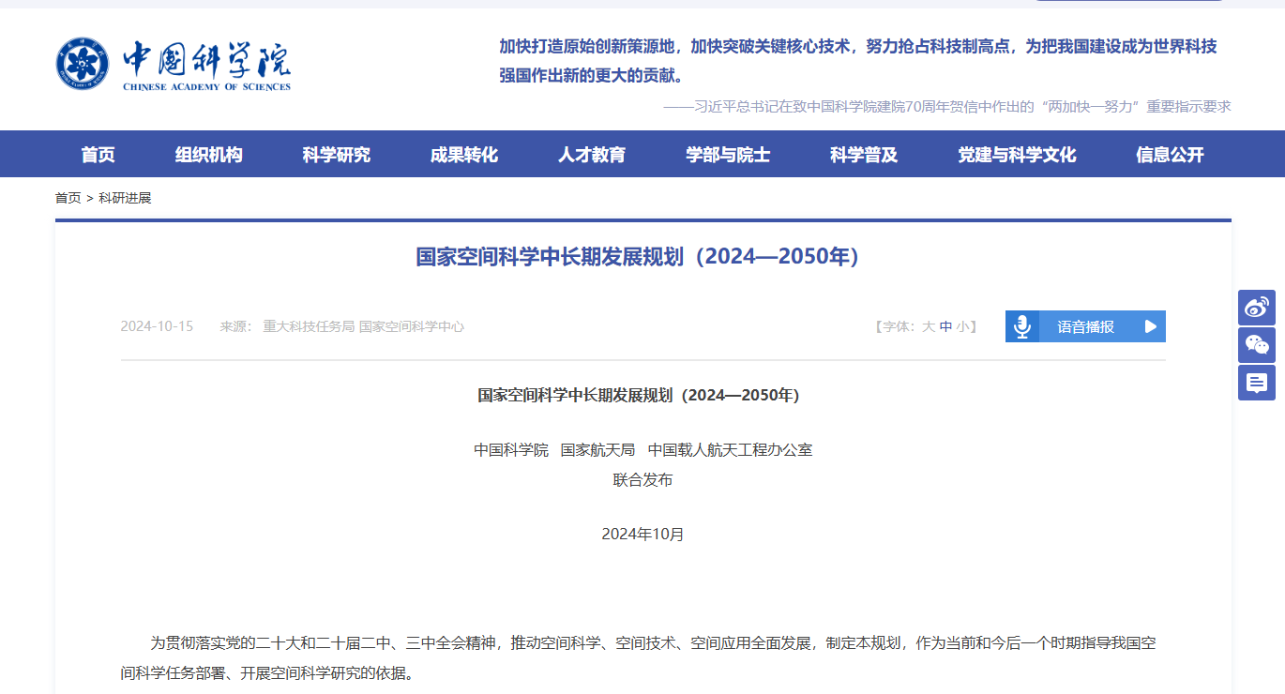Click source text 重大科技任务局 国家空间科学中心

click(x=363, y=326)
